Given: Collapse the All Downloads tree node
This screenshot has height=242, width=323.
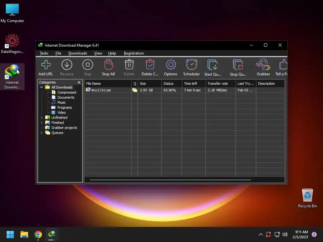Looking at the screenshot, I should coord(41,87).
